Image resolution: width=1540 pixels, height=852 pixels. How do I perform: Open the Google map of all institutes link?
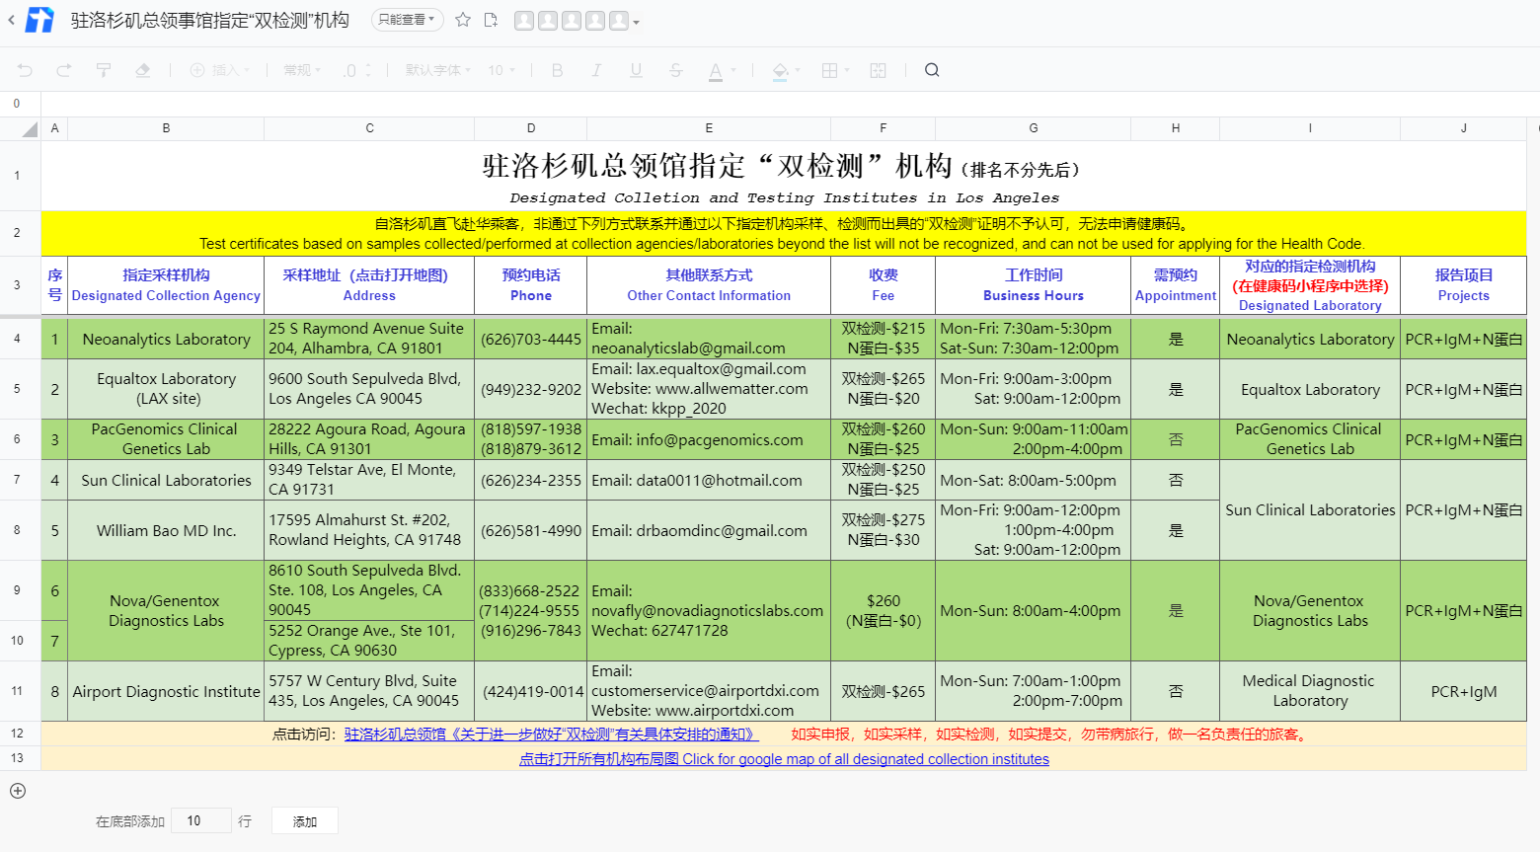784,759
